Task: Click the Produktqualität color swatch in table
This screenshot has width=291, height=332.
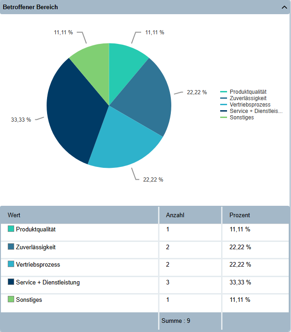Action: pyautogui.click(x=11, y=229)
